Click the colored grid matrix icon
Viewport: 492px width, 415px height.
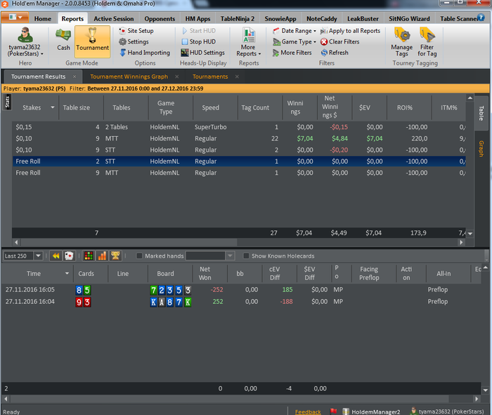pyautogui.click(x=89, y=256)
